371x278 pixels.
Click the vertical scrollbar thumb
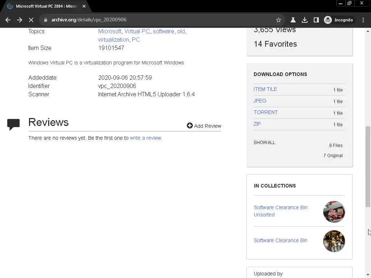368,167
